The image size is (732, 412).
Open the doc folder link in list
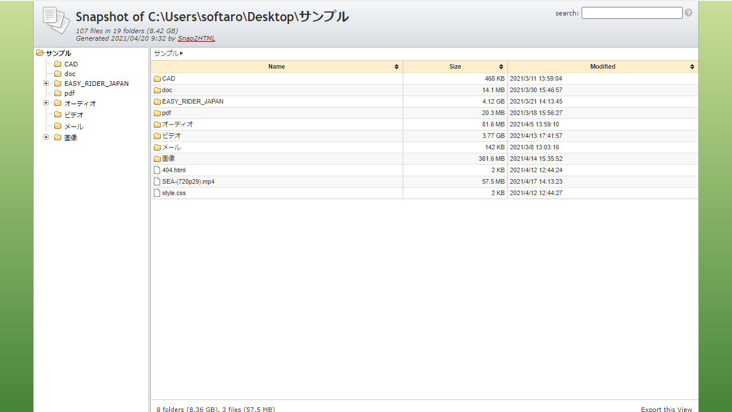[x=167, y=90]
